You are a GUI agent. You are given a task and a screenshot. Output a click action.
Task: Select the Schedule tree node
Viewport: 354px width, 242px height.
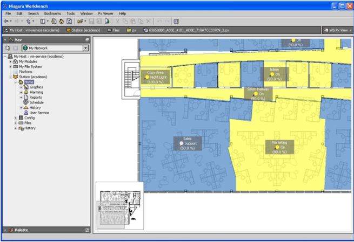pos(36,102)
